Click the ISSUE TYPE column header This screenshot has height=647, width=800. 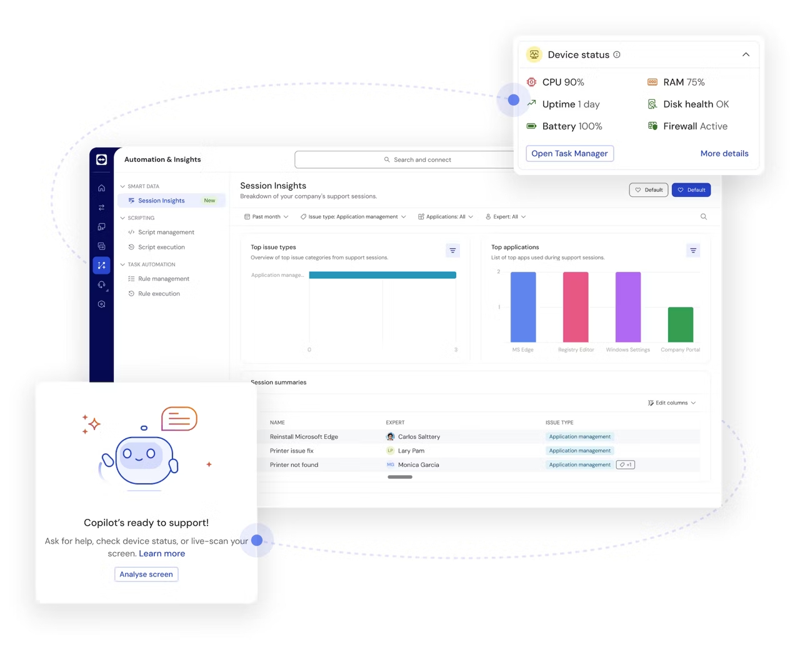click(x=559, y=423)
